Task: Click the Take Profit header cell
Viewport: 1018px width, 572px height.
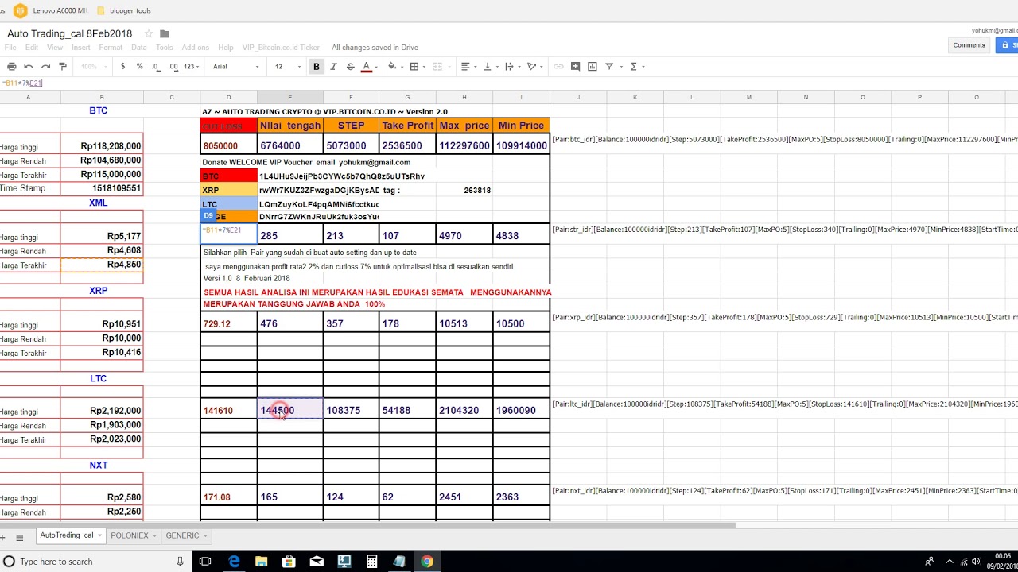Action: tap(408, 126)
